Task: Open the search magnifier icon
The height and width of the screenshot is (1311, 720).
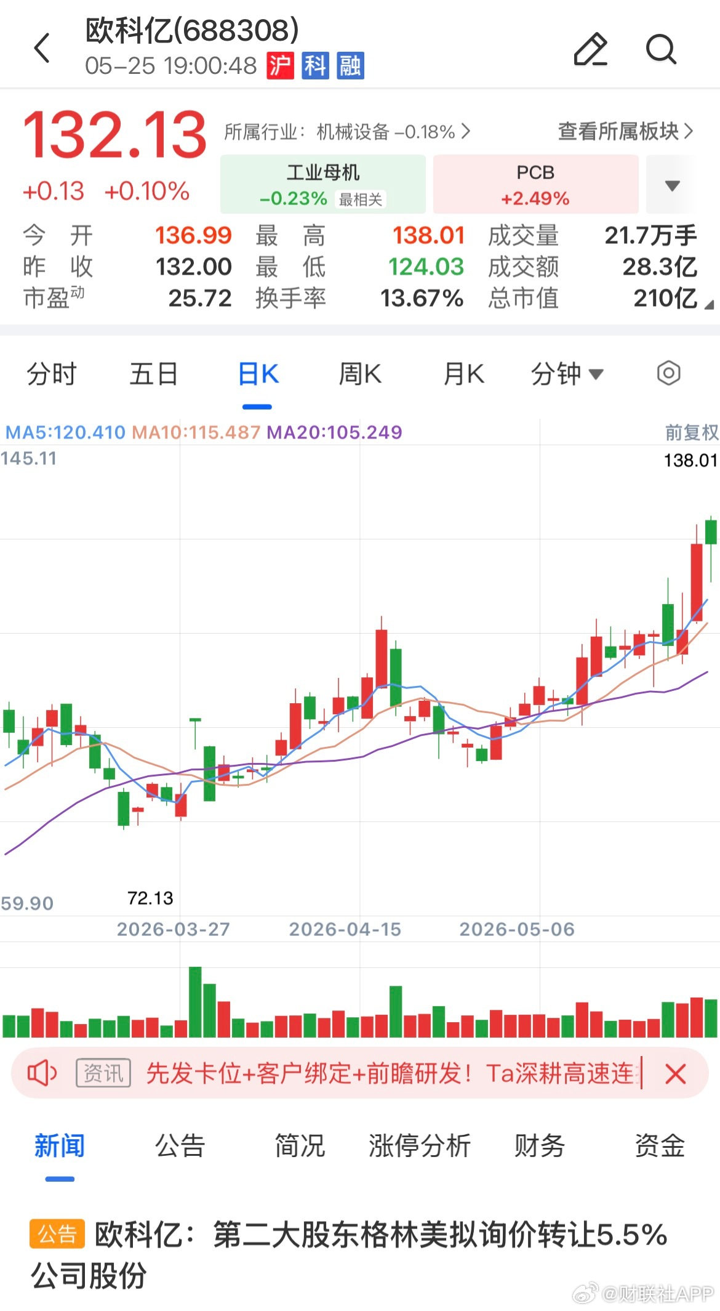Action: tap(662, 49)
